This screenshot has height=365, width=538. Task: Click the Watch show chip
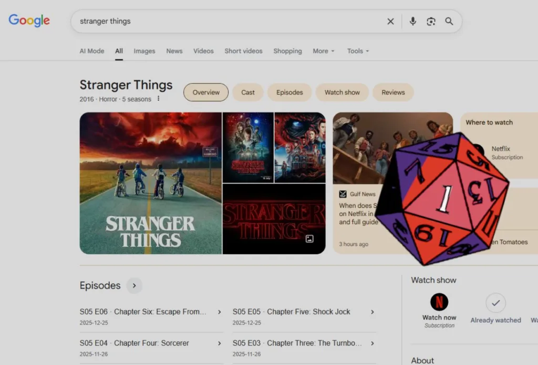[342, 92]
